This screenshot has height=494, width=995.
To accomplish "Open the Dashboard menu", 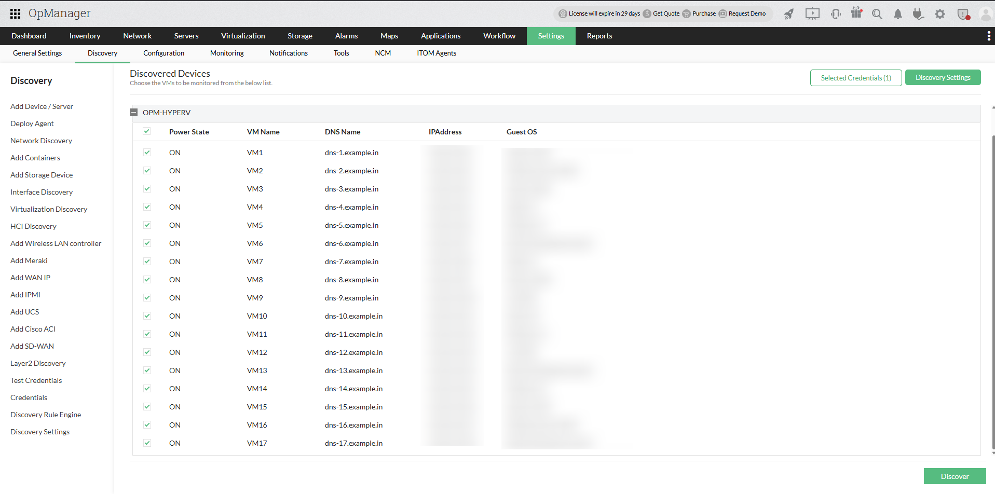I will 29,36.
